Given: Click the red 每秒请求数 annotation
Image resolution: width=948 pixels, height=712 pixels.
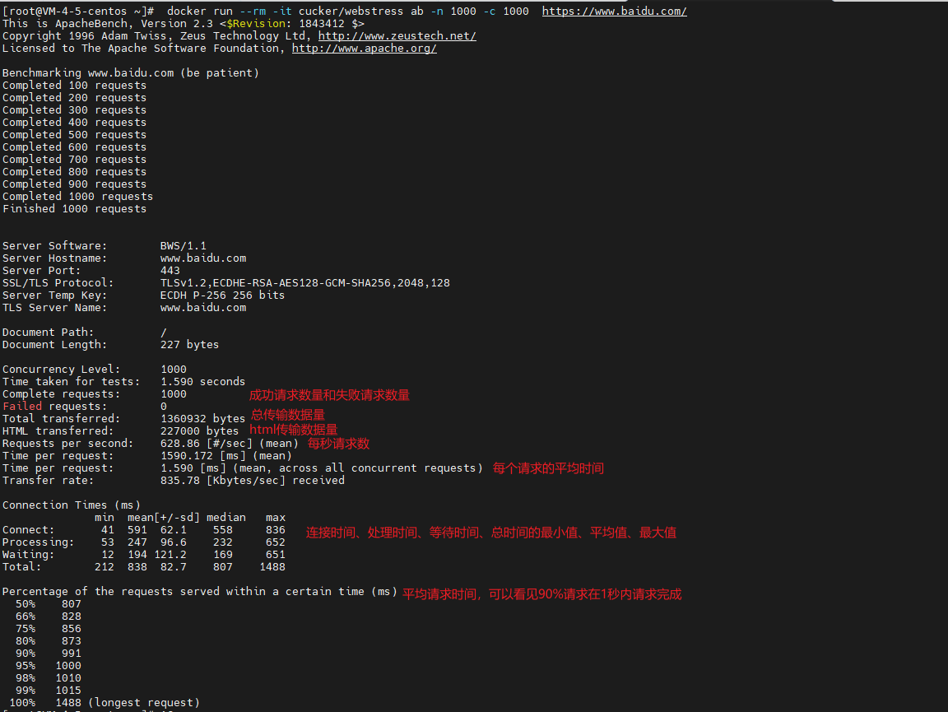Looking at the screenshot, I should 338,443.
